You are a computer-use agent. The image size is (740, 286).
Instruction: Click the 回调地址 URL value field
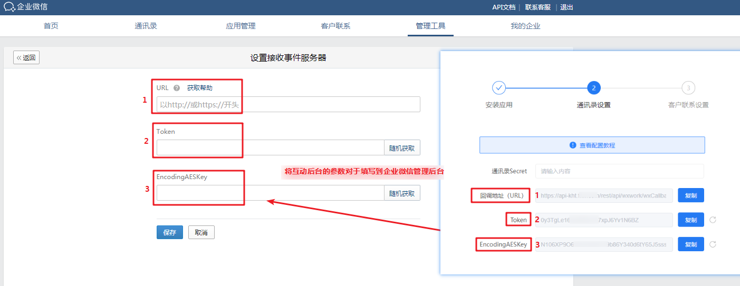coord(604,195)
